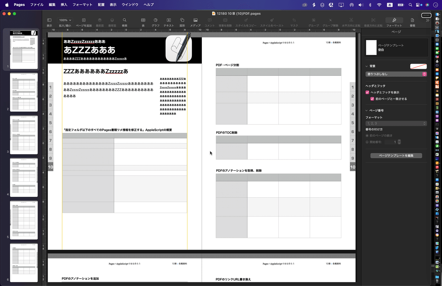Switch to the 書類 (Document) panel icon
This screenshot has width=442, height=286.
click(413, 21)
